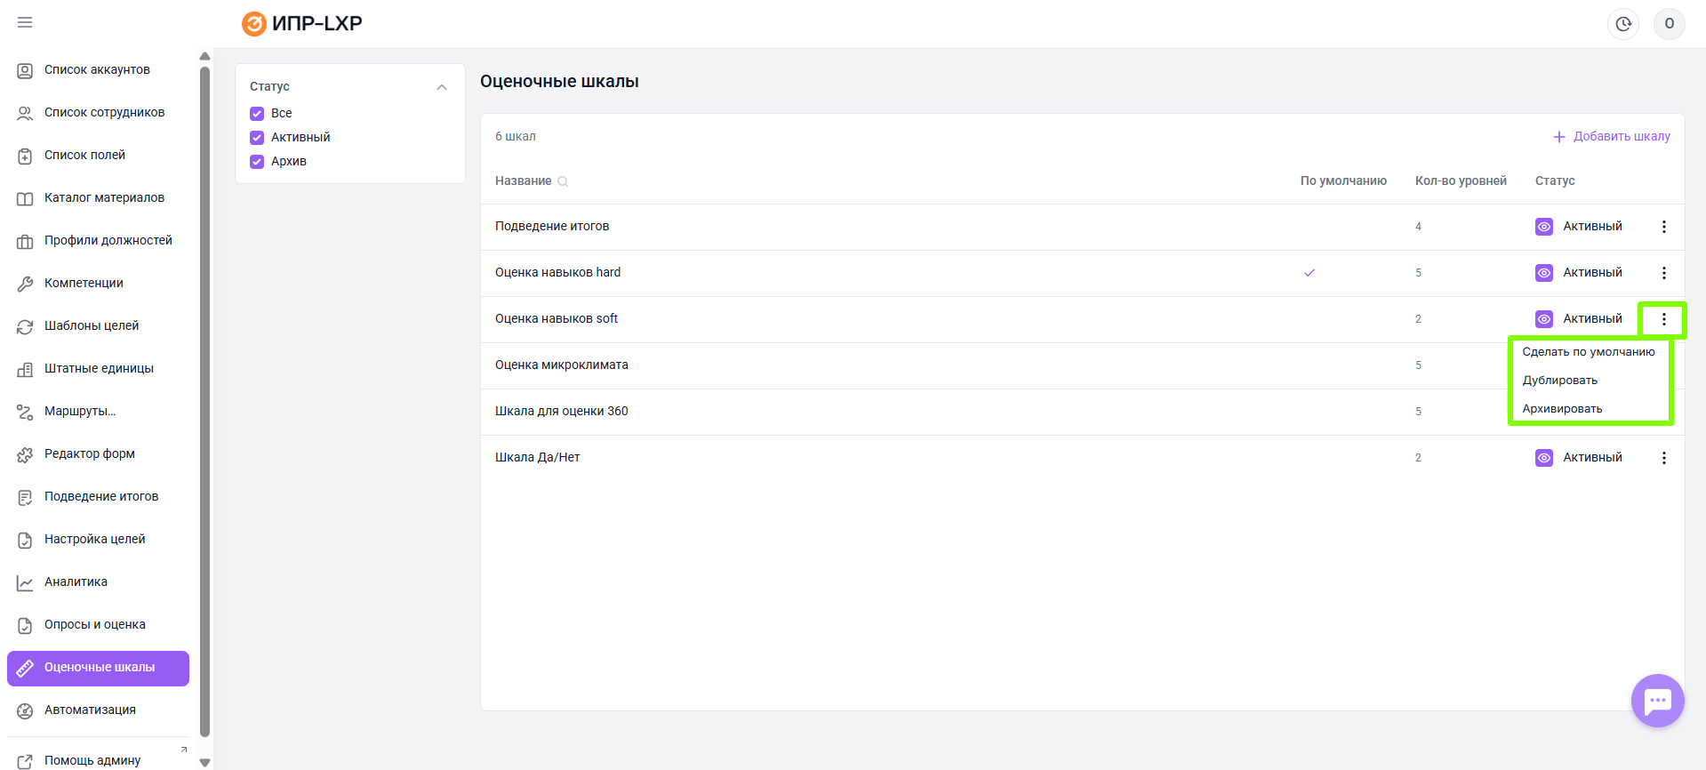Open Помощь админу external link
Viewport: 1706px width, 770px height.
pyautogui.click(x=98, y=760)
